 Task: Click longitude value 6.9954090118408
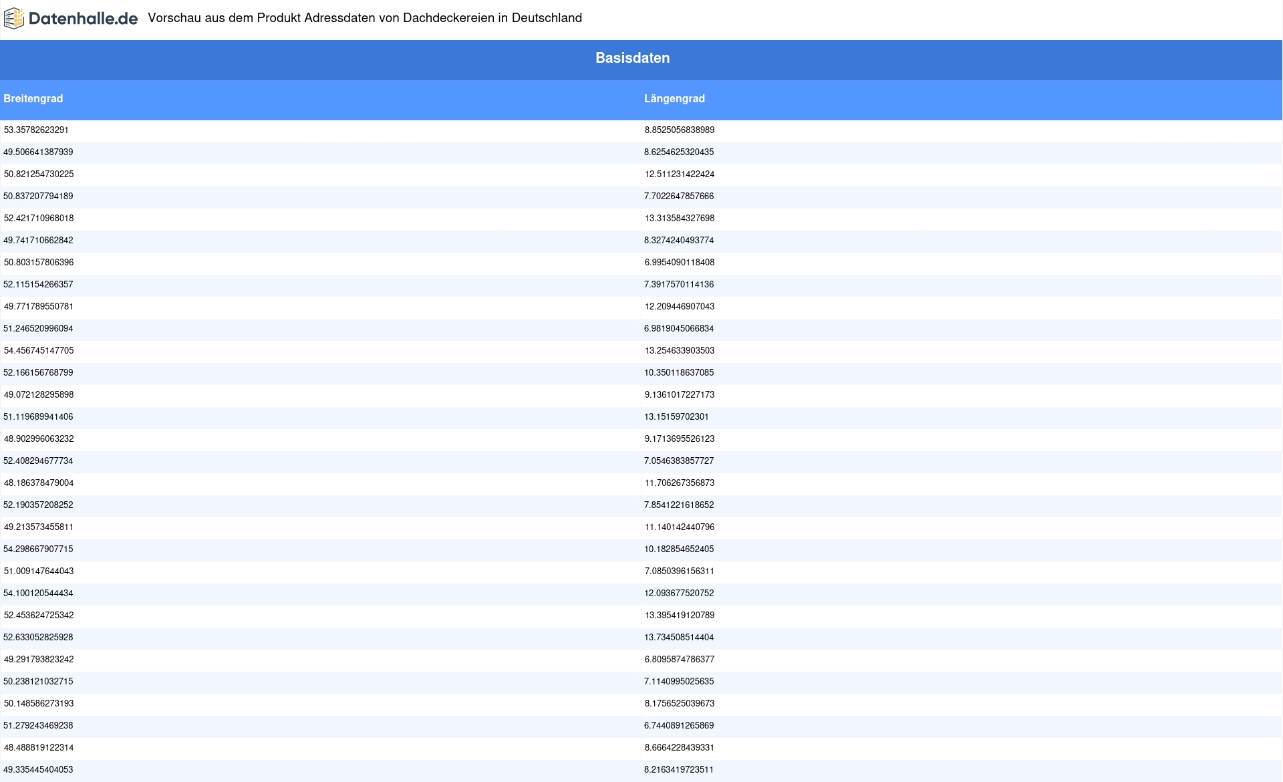point(679,263)
